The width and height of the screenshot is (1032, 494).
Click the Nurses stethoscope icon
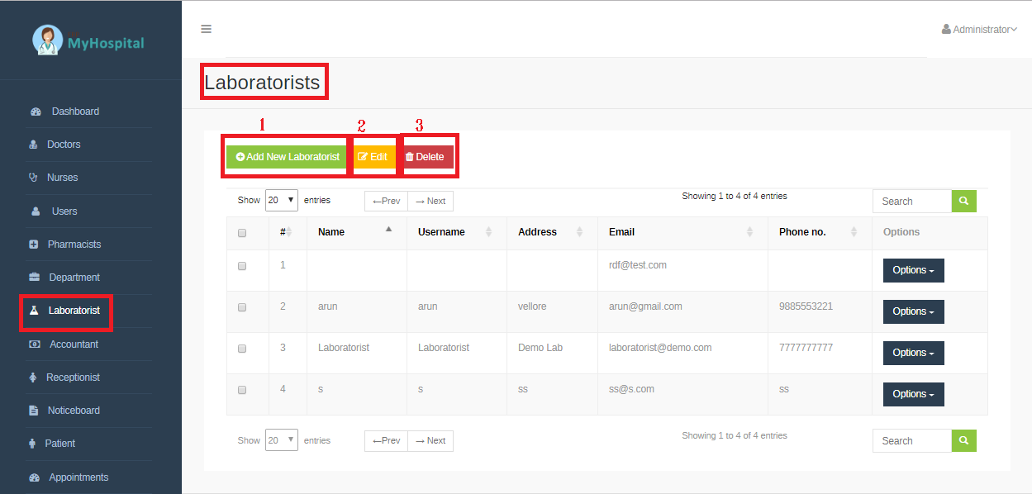[33, 178]
